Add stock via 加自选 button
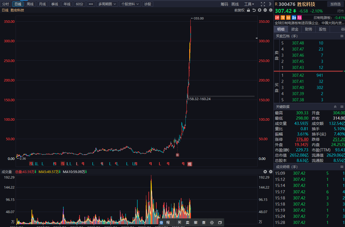 pos(335,4)
